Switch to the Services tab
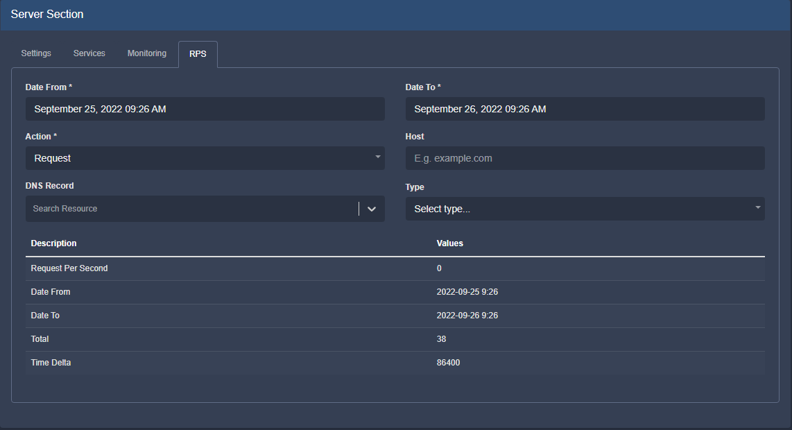Viewport: 792px width, 430px height. point(89,53)
